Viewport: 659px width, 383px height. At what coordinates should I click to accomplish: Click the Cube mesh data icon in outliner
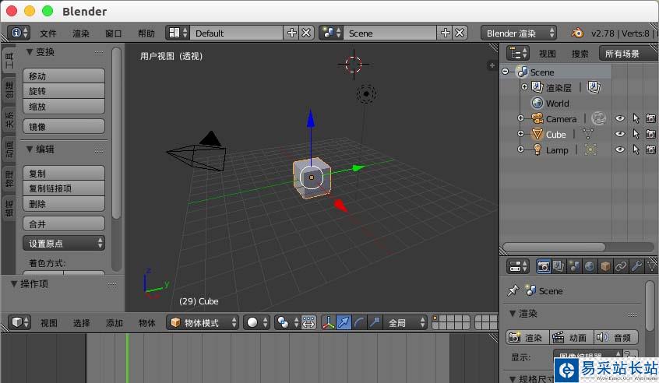[x=588, y=134]
